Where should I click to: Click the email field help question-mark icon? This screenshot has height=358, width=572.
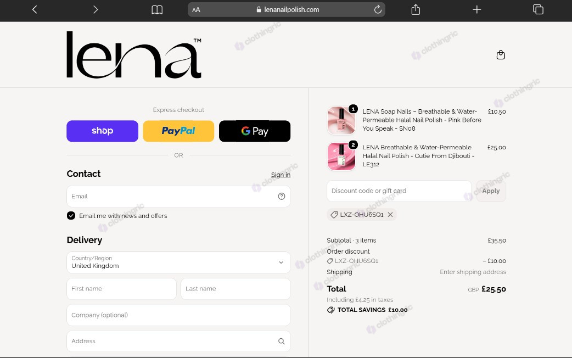point(281,197)
